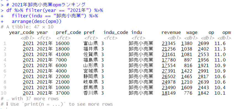Click wage value 1380
Viewport: 236px width, 109px height.
[187, 44]
